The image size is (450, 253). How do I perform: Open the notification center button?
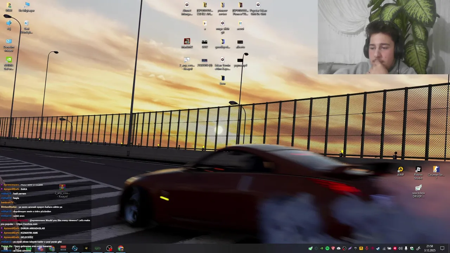pyautogui.click(x=442, y=248)
